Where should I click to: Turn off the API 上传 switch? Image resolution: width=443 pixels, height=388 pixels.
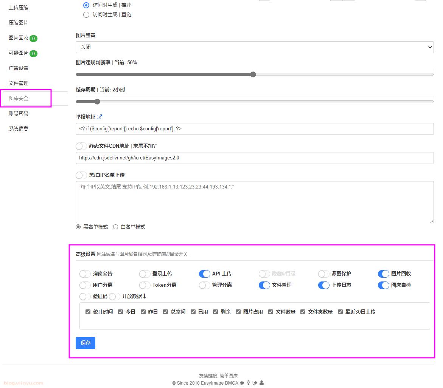tap(205, 274)
